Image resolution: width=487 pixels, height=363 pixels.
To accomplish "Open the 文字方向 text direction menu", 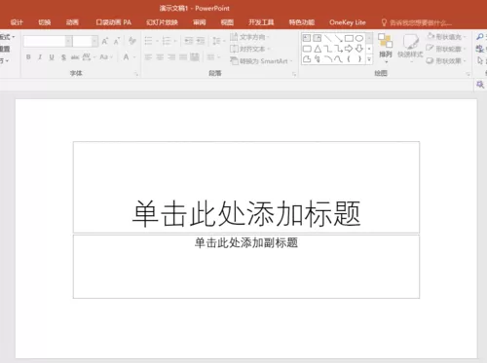I will [249, 37].
